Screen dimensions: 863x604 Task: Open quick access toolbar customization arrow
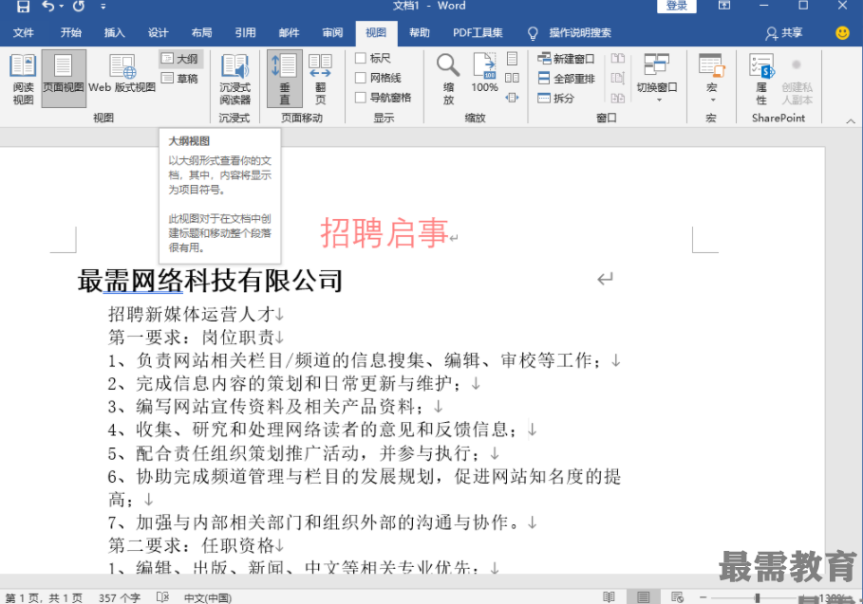(103, 7)
